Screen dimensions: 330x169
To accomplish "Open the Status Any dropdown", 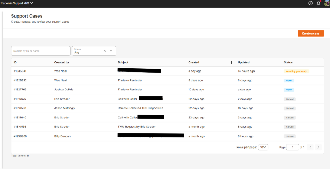I will (94, 51).
